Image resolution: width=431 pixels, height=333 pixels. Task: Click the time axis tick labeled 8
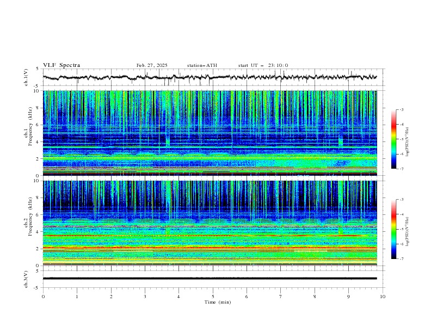tap(315, 297)
